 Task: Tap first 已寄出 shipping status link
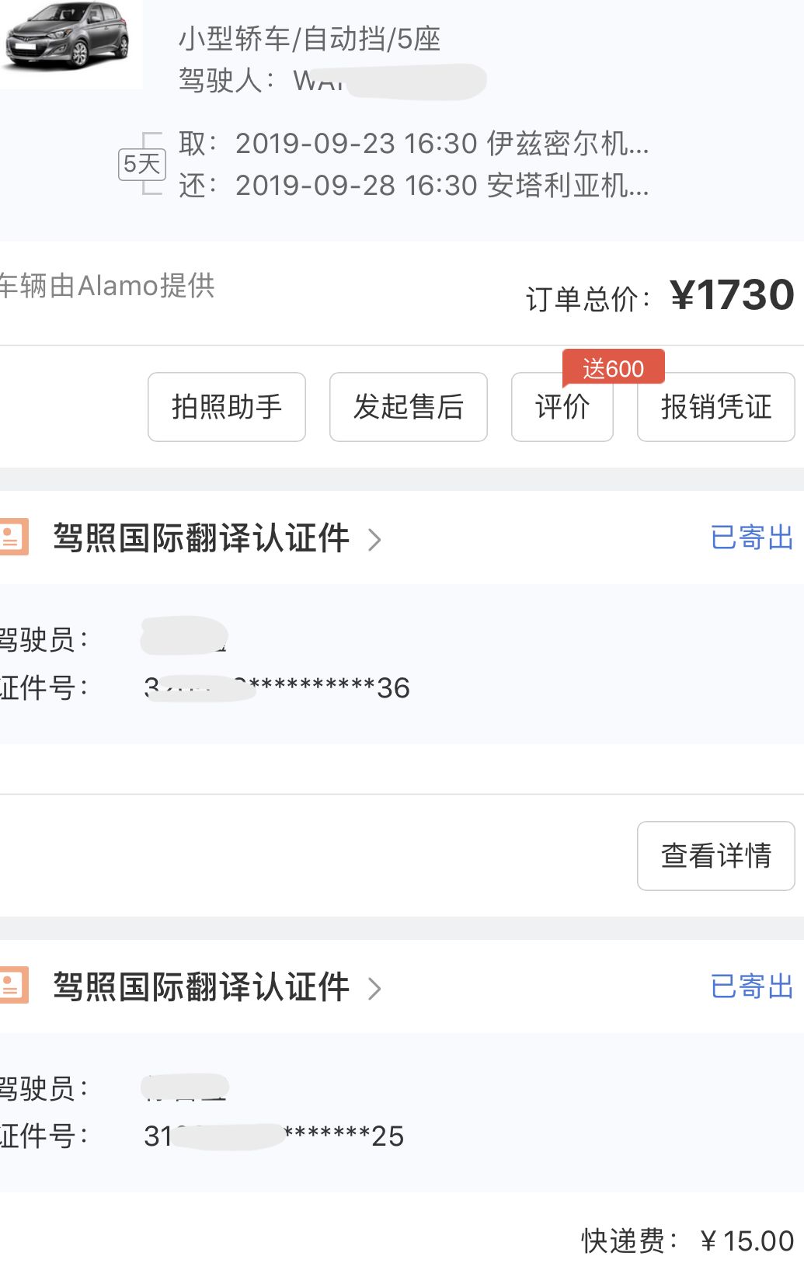tap(752, 538)
